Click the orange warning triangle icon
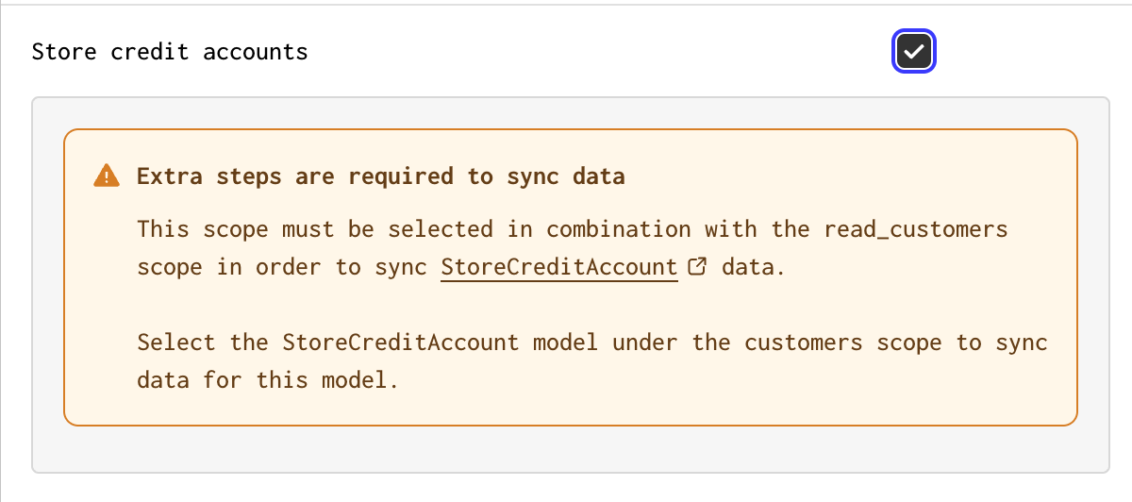 pos(107,176)
